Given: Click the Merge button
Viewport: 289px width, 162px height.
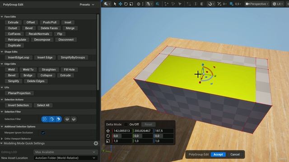Looking at the screenshot, I should pyautogui.click(x=70, y=28).
